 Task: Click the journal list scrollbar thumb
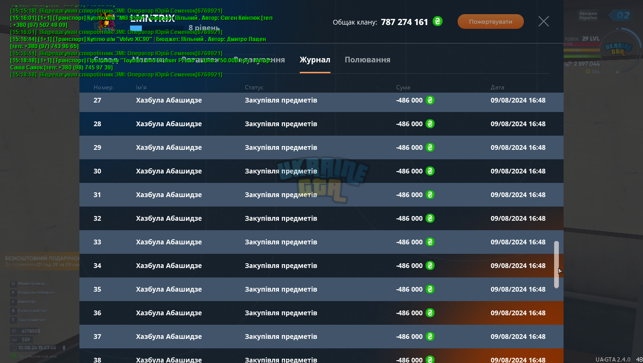click(556, 265)
